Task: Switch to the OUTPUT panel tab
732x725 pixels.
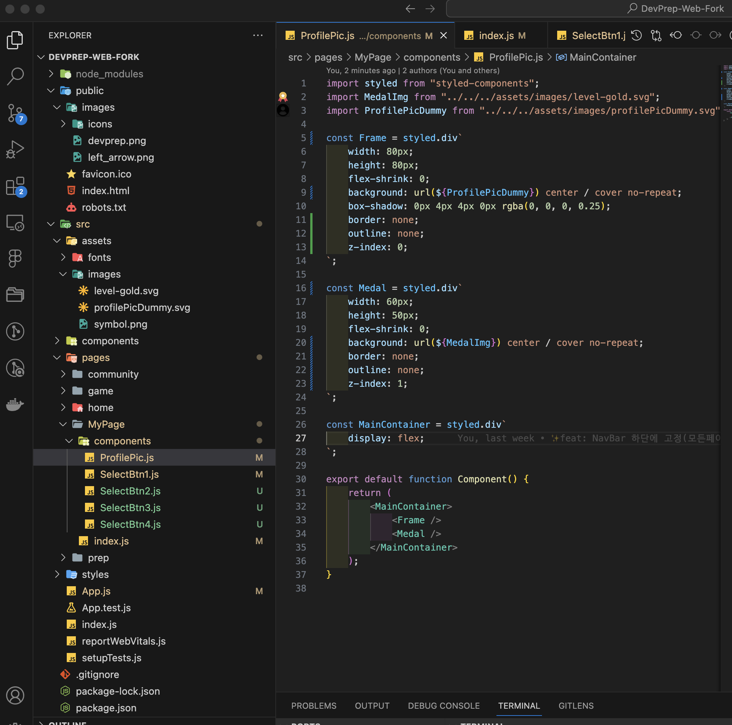Action: 372,706
